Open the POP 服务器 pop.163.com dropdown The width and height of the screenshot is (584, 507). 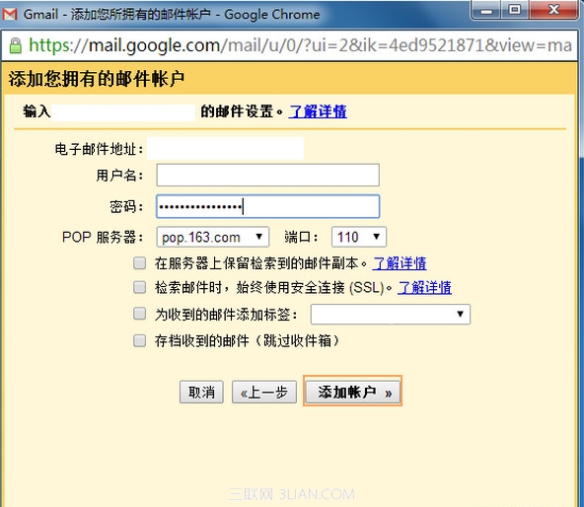pos(213,237)
